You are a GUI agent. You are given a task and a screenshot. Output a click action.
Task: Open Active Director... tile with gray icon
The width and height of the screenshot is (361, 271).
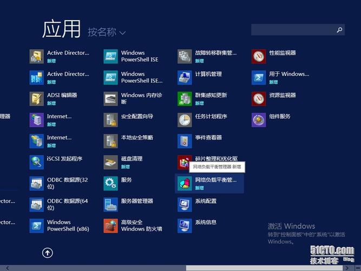tap(59, 56)
